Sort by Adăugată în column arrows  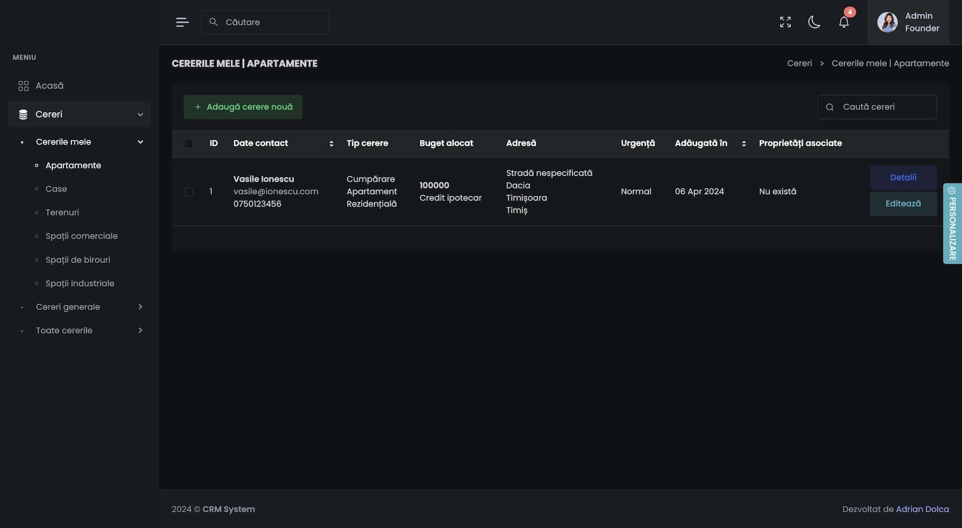click(743, 144)
